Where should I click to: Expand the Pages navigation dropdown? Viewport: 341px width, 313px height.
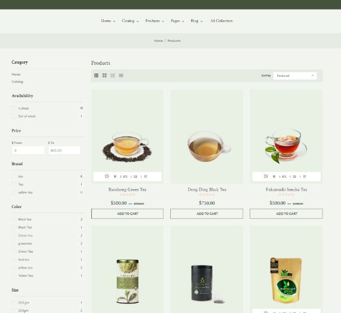point(177,21)
